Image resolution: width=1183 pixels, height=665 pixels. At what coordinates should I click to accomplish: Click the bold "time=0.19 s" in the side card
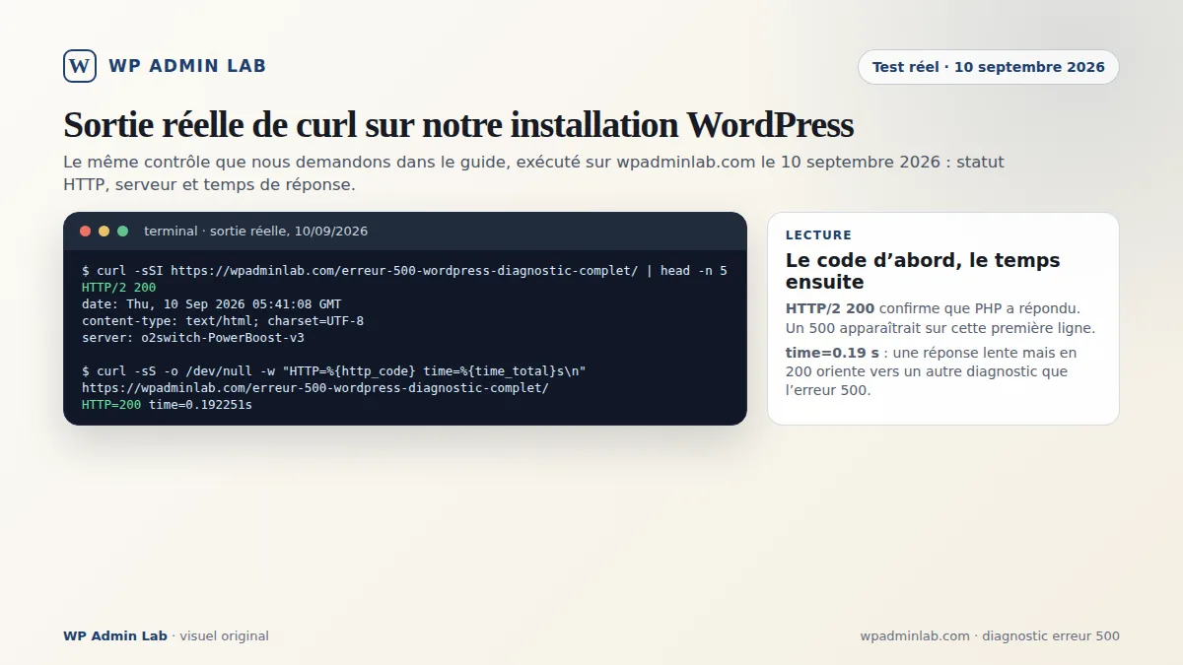click(x=832, y=352)
